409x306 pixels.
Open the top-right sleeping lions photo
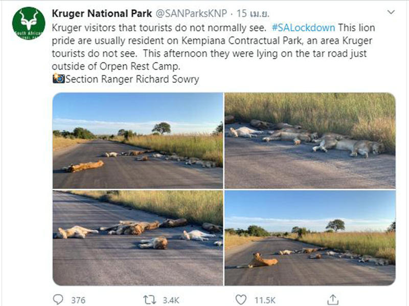coord(310,140)
